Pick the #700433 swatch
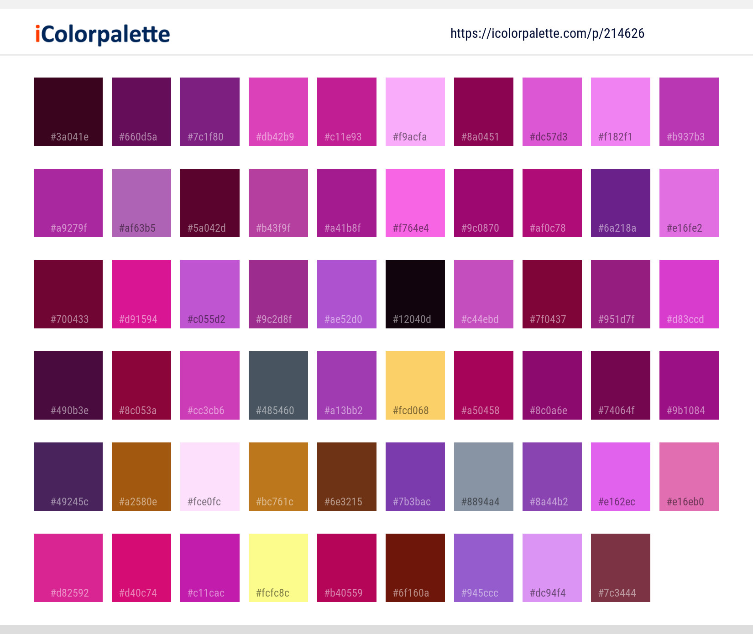Screen dimensions: 753x634 (x=68, y=294)
